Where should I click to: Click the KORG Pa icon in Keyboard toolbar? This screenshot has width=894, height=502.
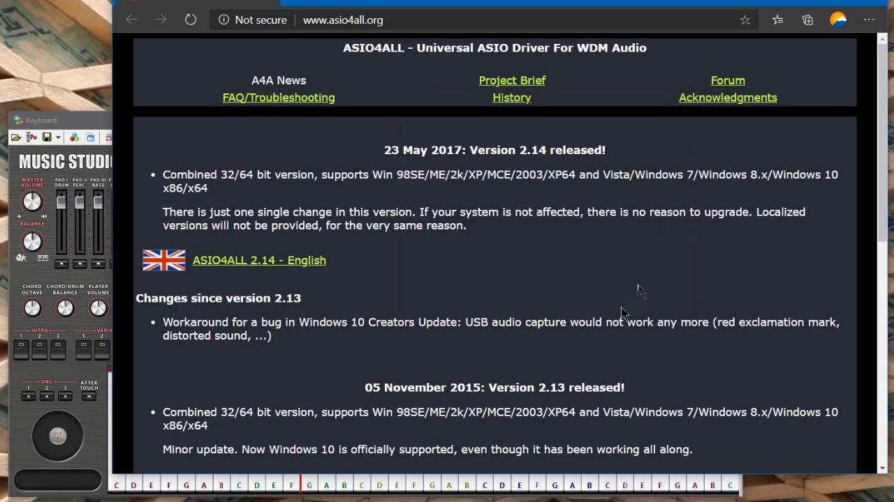pos(31,137)
